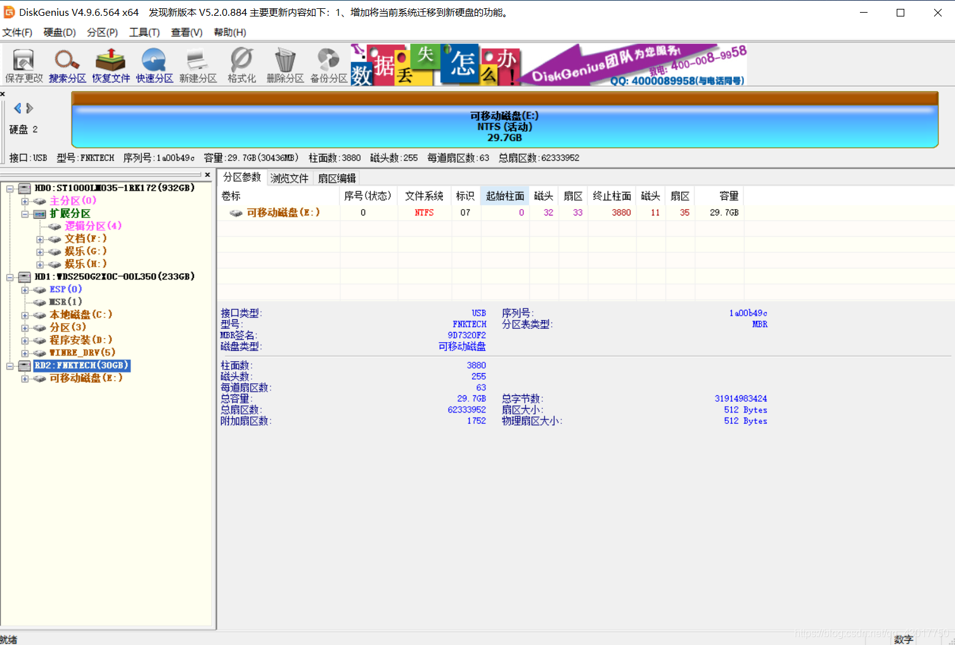
Task: Click the 29.7GB capacity cell in table
Action: 724,213
